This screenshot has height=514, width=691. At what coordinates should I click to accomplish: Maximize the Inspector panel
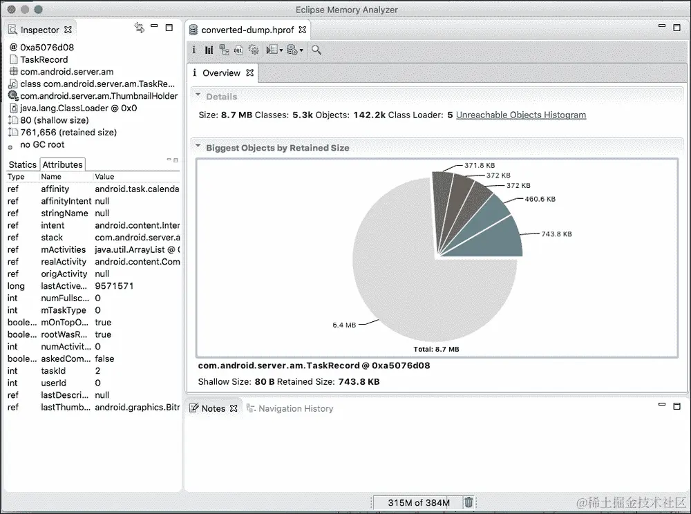coord(169,28)
